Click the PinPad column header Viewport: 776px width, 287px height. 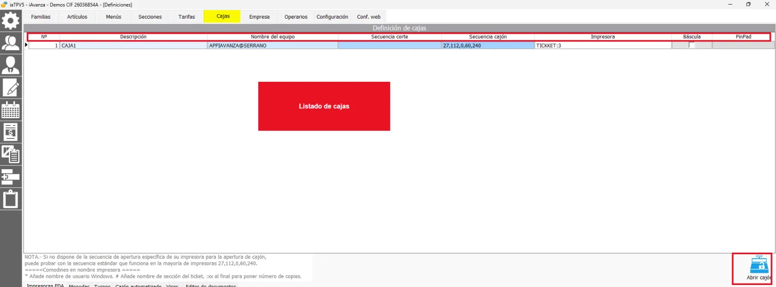pyautogui.click(x=743, y=37)
